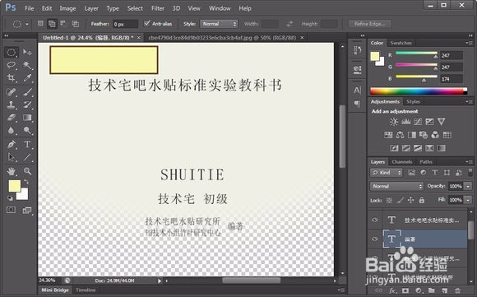Open the layer Kind filter dropdown
Screen dimensions: 477x297
click(386, 173)
